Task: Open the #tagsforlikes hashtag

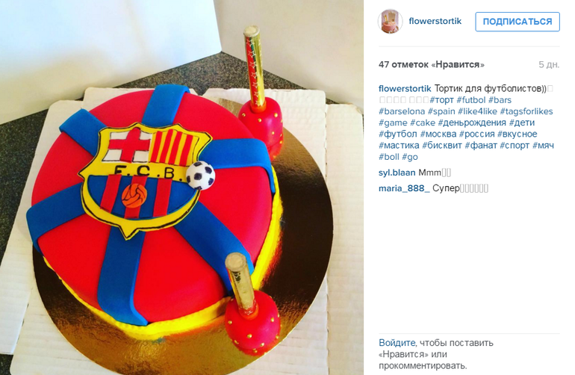Action: [526, 111]
